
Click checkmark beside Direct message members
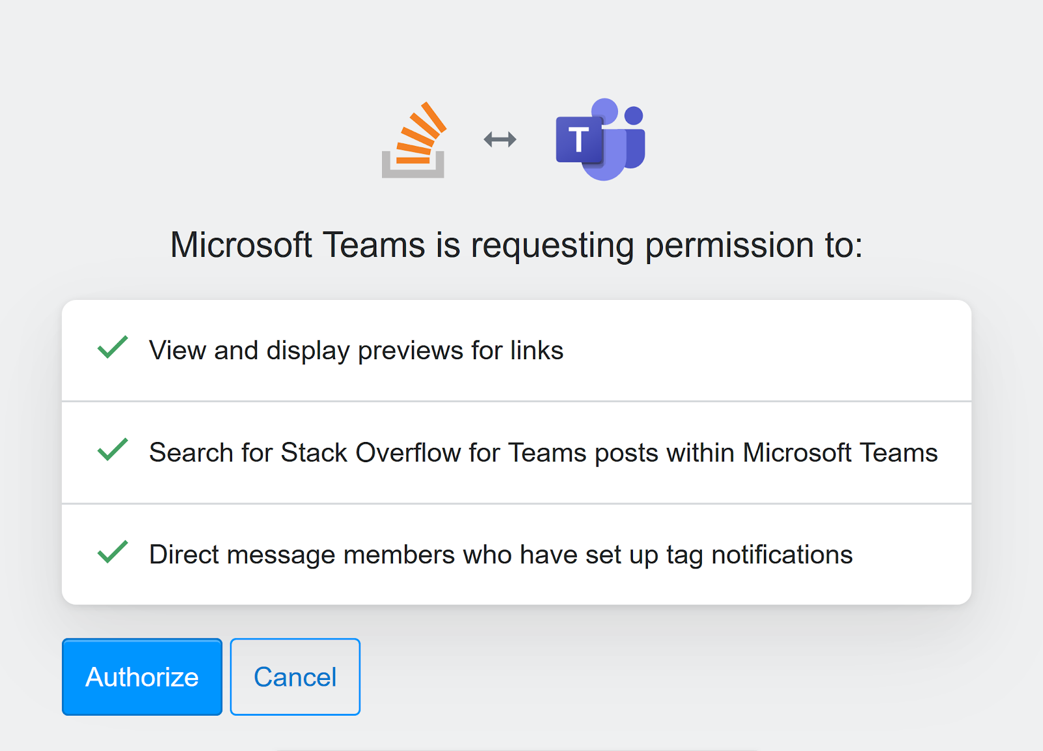(113, 552)
